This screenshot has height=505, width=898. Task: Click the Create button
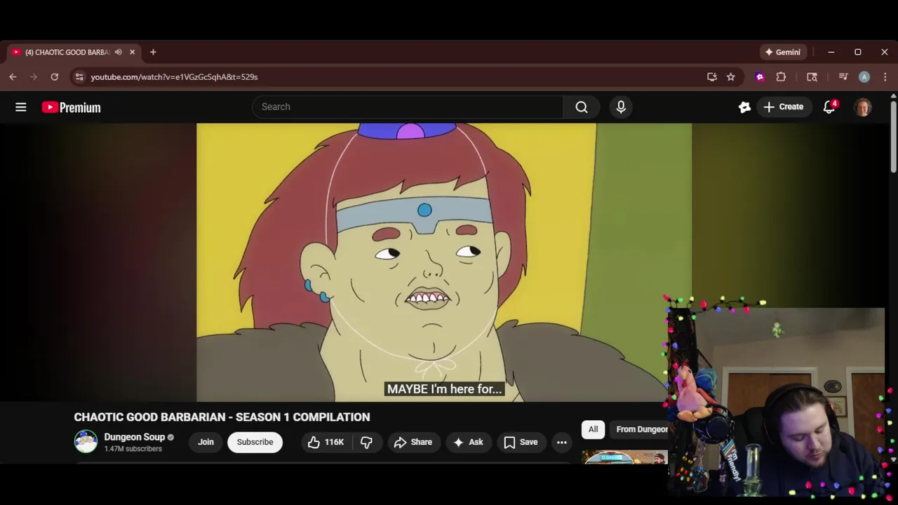click(x=783, y=107)
